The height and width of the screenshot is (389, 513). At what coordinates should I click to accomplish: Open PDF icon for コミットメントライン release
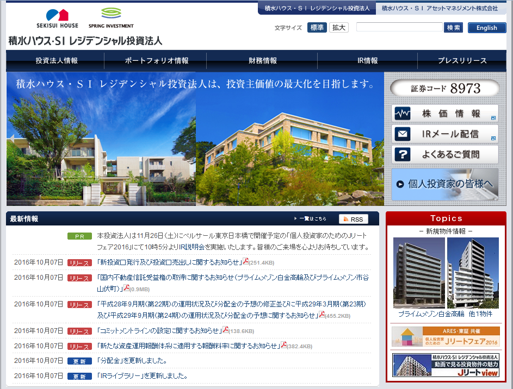pyautogui.click(x=225, y=330)
